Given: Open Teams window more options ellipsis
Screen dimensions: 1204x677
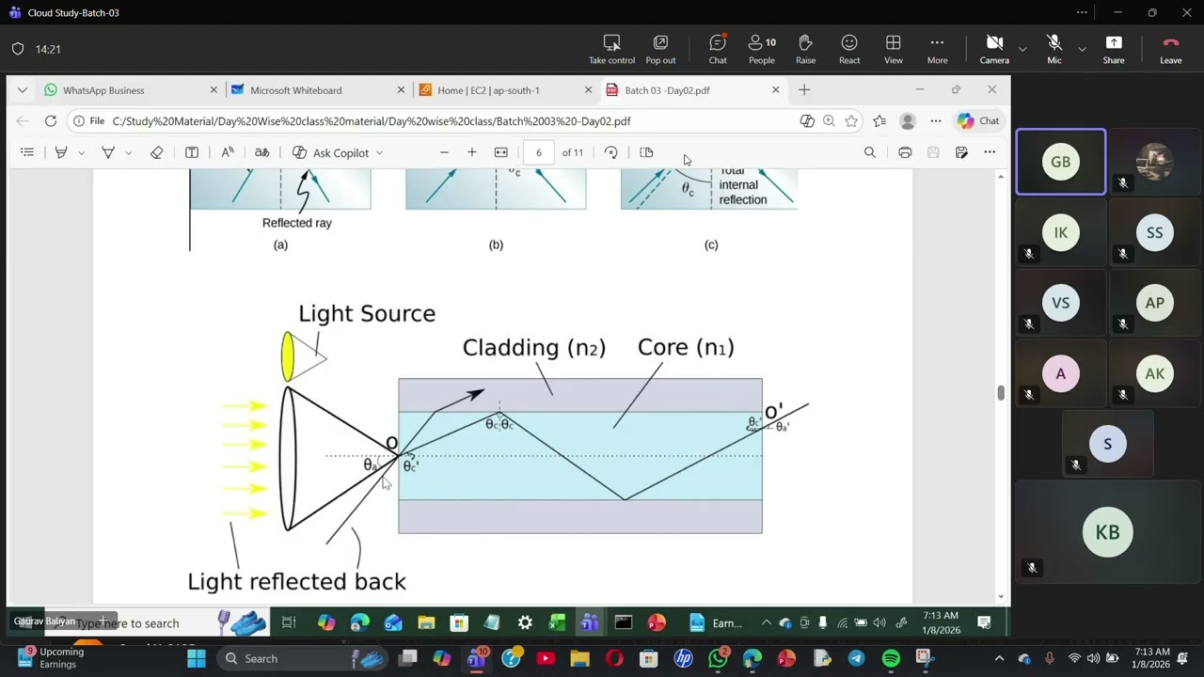Looking at the screenshot, I should pos(1082,12).
